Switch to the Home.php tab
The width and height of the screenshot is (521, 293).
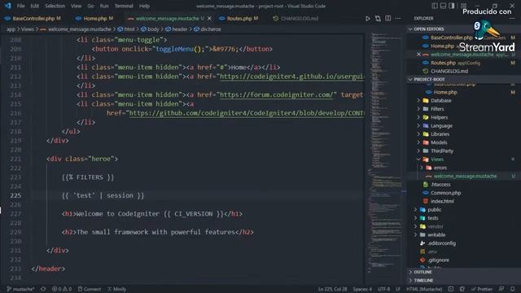[x=94, y=19]
